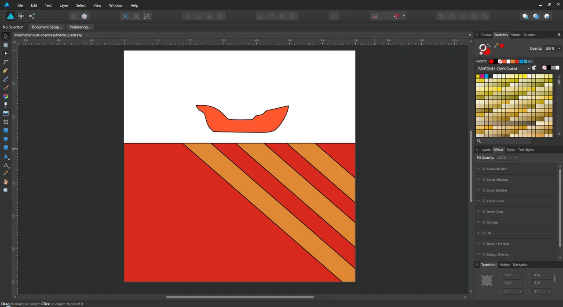Switch to Export Persona
563x307 pixels.
point(32,16)
